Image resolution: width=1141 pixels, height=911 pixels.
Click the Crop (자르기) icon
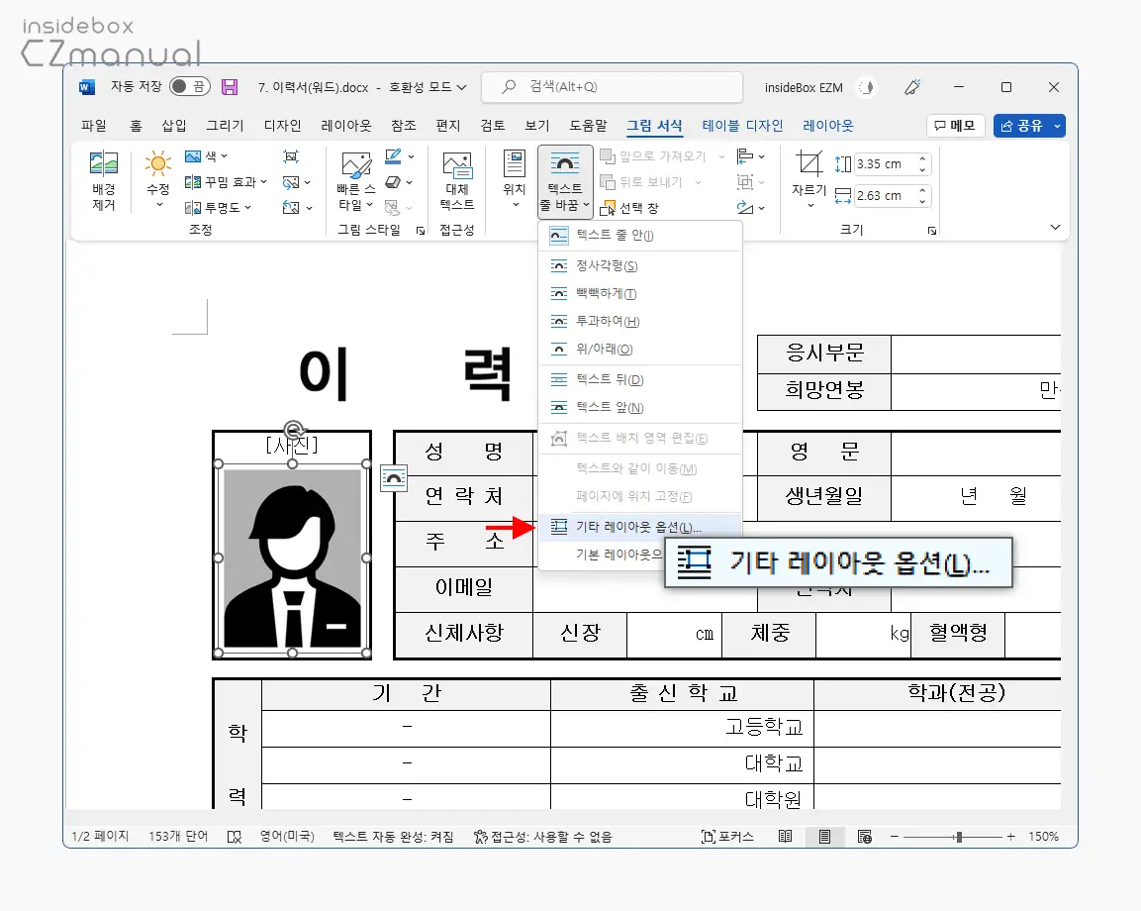(808, 163)
